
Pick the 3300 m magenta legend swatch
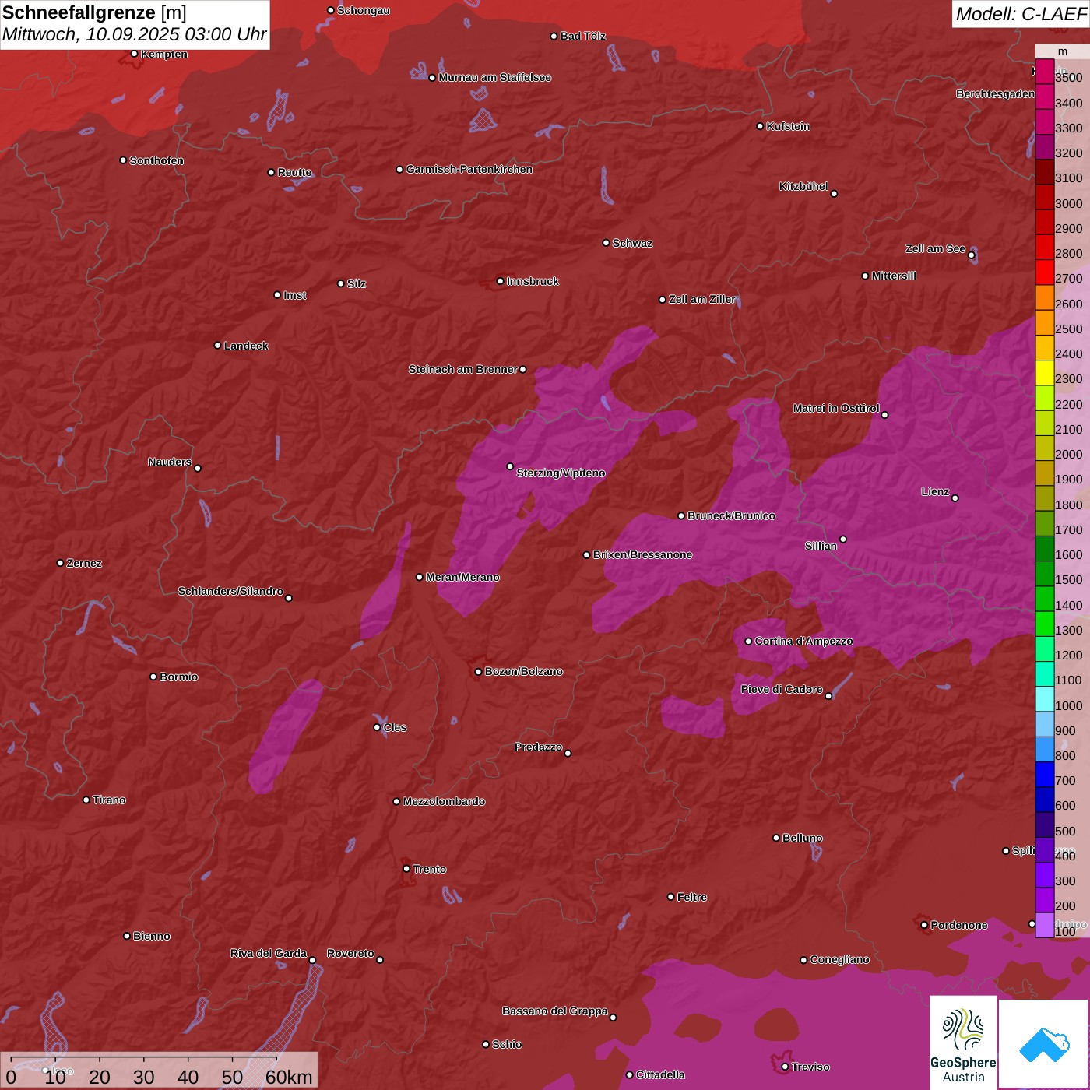(1045, 122)
